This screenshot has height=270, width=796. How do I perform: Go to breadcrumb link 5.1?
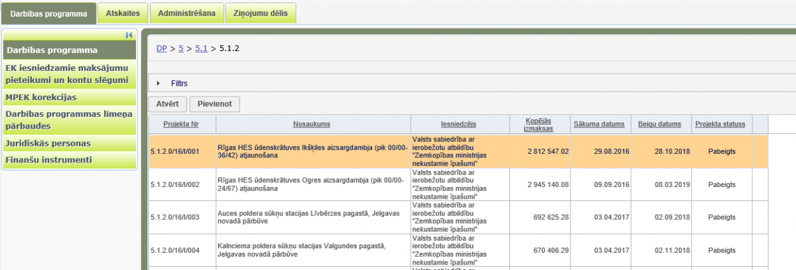[201, 48]
